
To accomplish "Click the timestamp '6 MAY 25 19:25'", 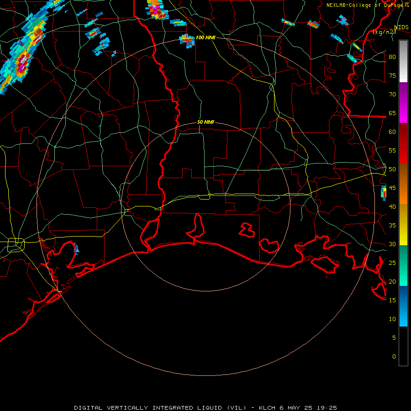I will click(x=308, y=408).
